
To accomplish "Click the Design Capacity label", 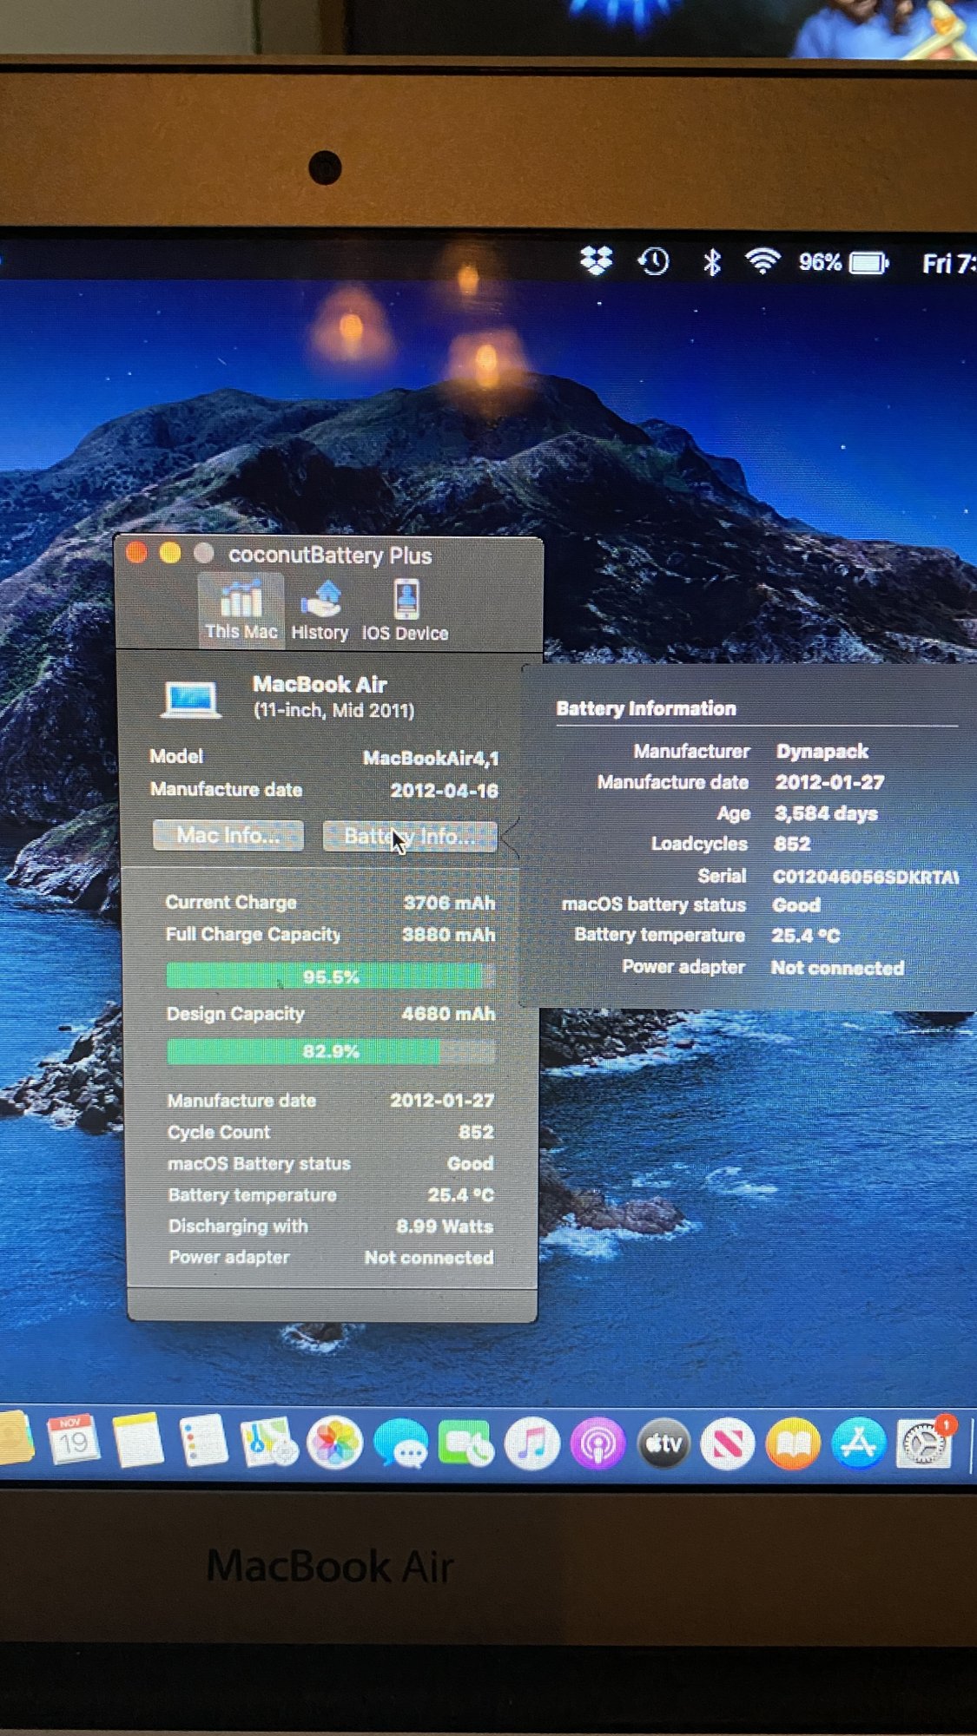I will pyautogui.click(x=235, y=1014).
